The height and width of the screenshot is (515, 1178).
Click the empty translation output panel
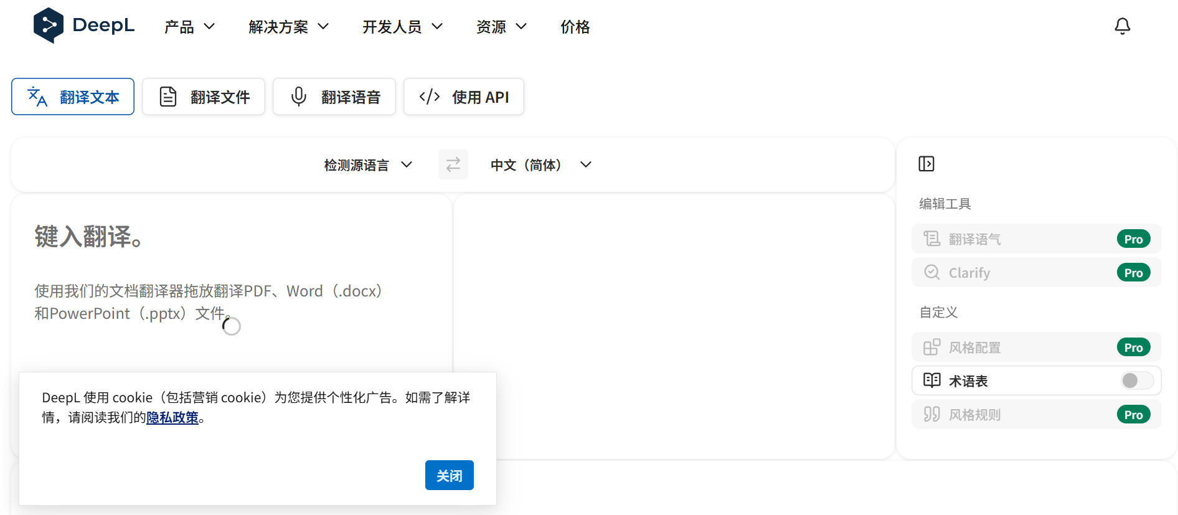tap(674, 326)
